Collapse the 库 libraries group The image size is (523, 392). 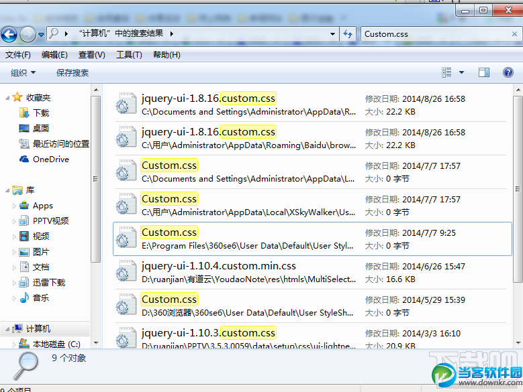pos(7,190)
